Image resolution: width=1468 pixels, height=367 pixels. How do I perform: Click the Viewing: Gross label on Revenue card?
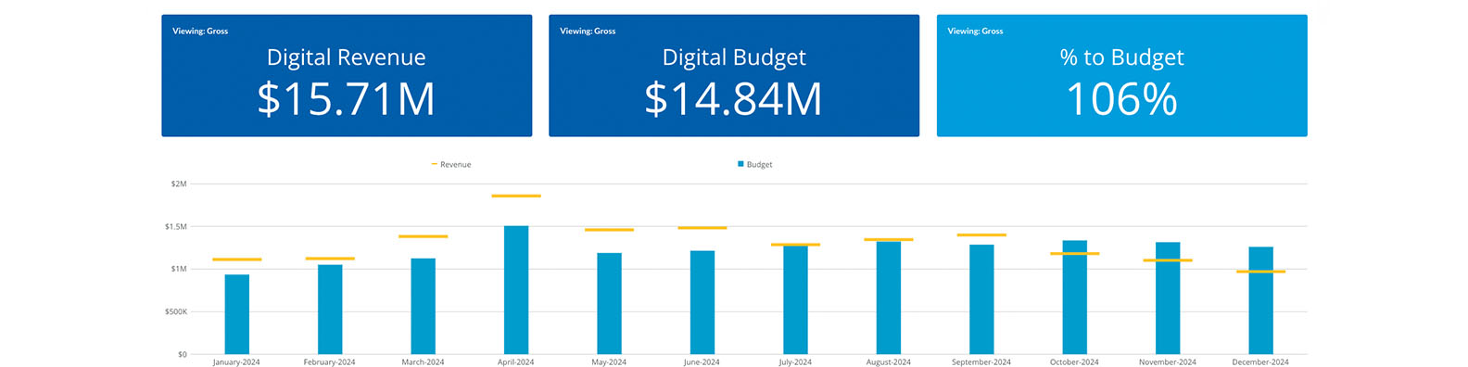click(x=200, y=31)
